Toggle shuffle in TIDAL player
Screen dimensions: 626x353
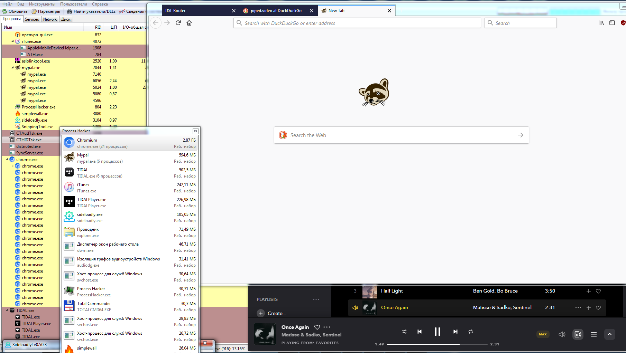[404, 332]
